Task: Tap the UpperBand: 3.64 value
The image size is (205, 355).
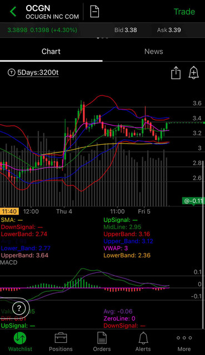Action: [24, 255]
